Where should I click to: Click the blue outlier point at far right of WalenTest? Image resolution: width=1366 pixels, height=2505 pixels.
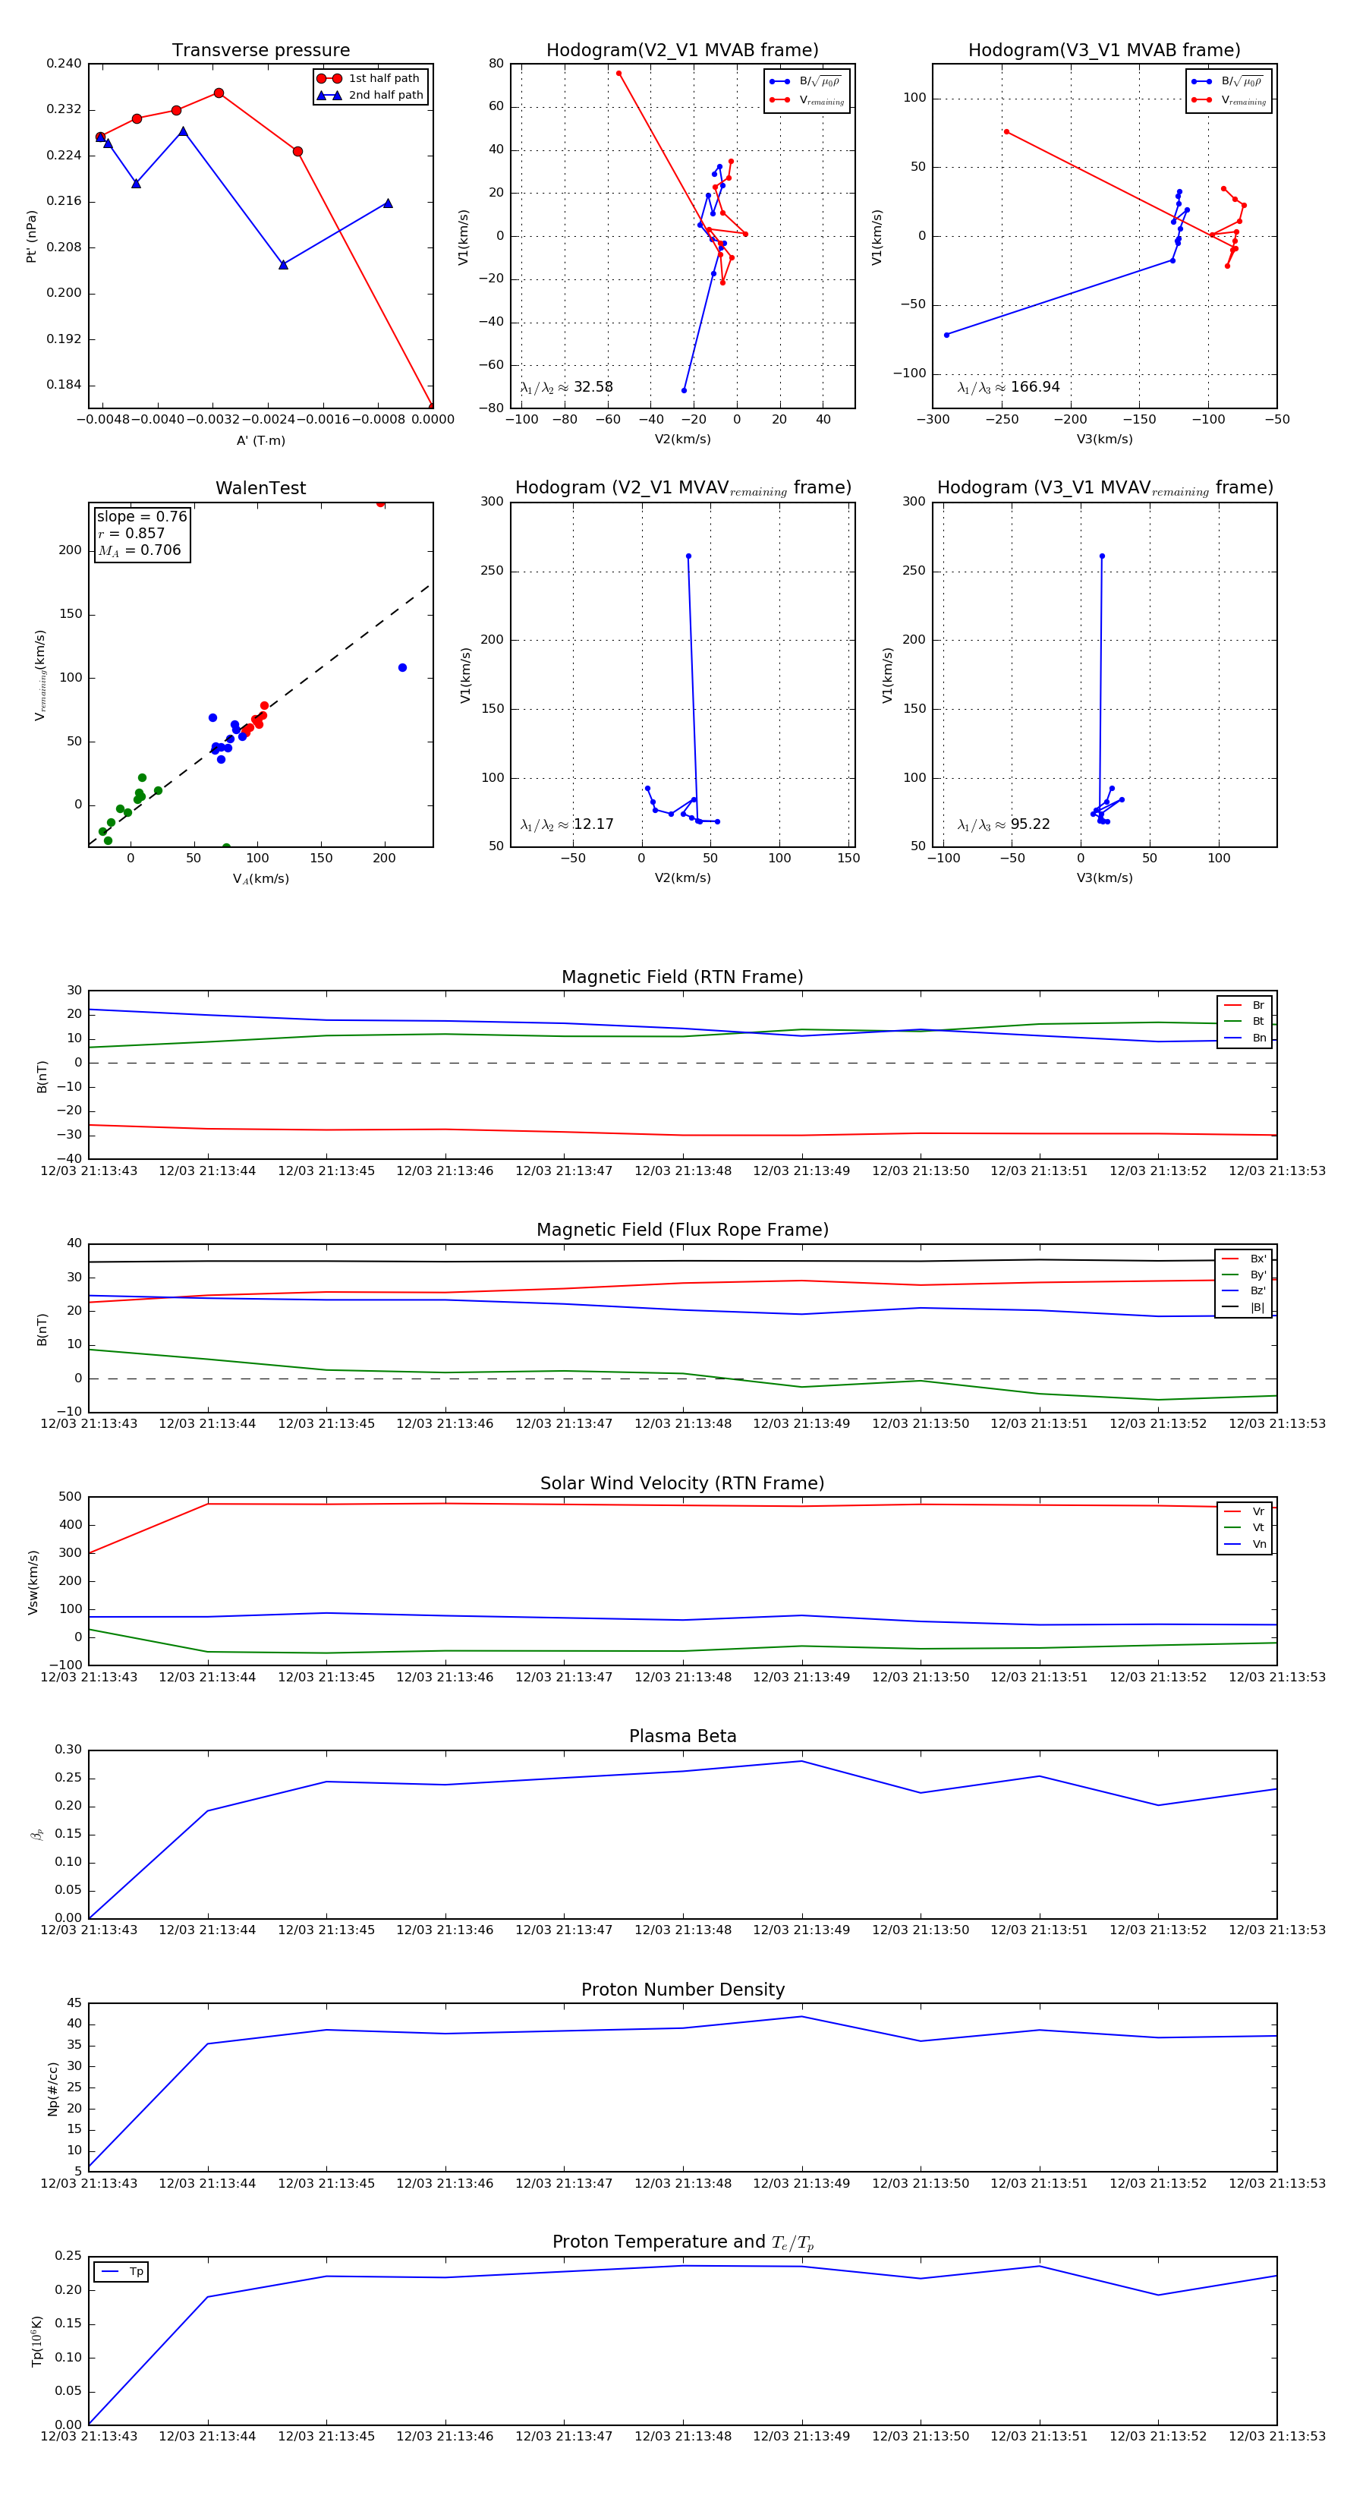402,668
